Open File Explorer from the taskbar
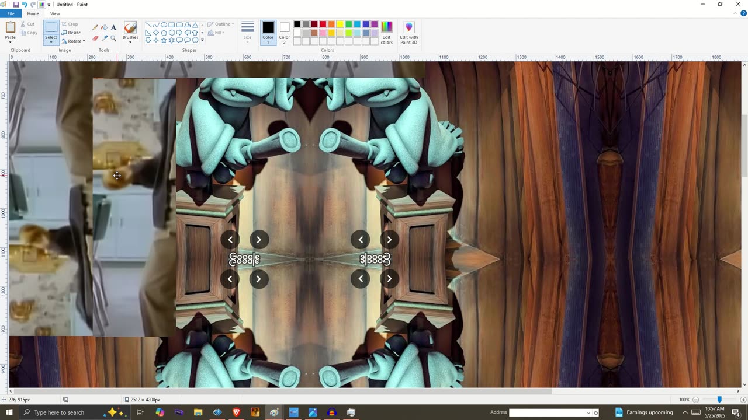The image size is (748, 420). (x=198, y=412)
